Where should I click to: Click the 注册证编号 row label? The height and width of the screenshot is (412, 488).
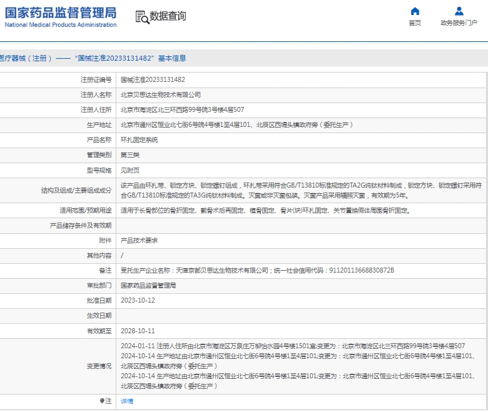(96, 79)
